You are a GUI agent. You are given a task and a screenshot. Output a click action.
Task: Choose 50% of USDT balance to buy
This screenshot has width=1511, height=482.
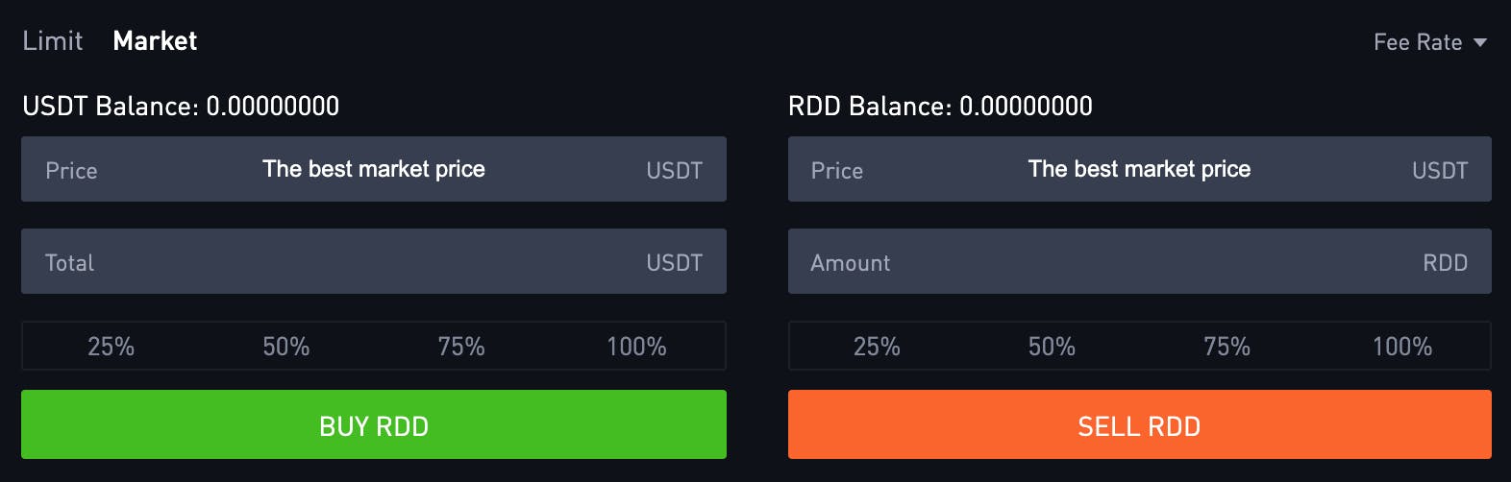coord(286,347)
